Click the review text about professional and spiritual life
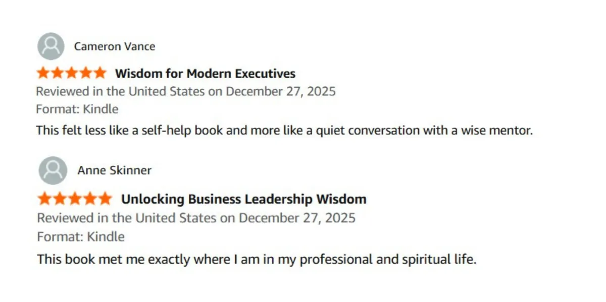This screenshot has width=606, height=302. point(257,260)
